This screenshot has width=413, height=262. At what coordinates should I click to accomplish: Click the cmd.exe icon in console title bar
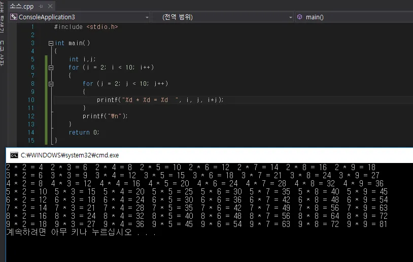click(x=14, y=155)
